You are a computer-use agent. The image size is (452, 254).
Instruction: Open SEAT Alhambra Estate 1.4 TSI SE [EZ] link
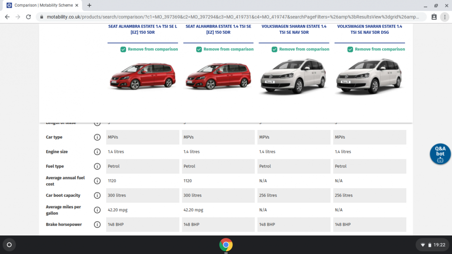click(218, 29)
